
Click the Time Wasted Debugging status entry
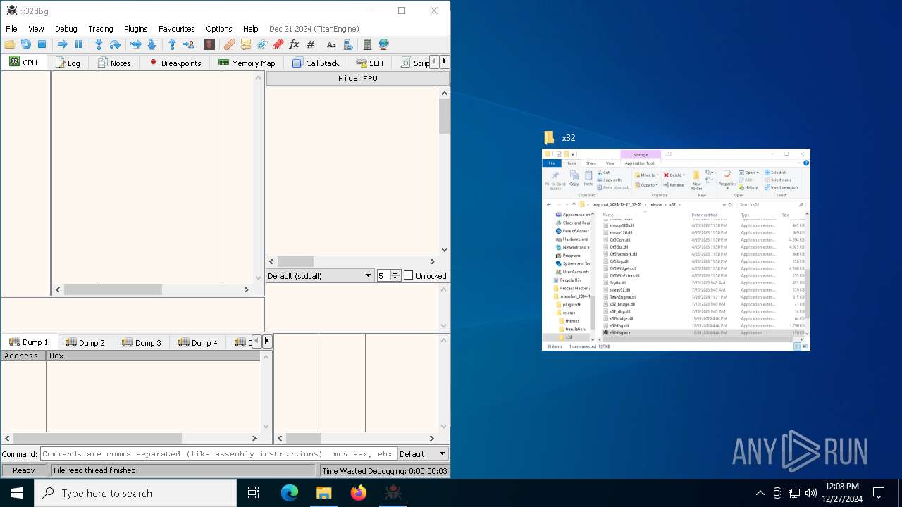(384, 470)
